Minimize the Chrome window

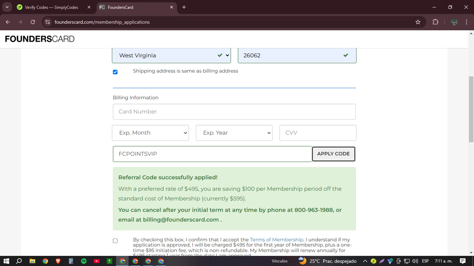[x=434, y=7]
